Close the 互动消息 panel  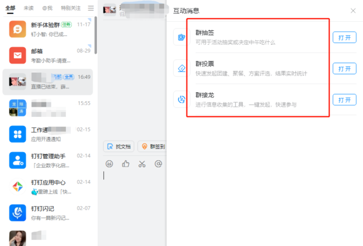(353, 11)
